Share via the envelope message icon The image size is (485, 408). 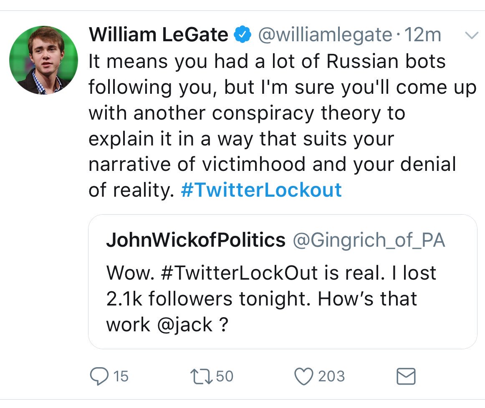tap(405, 376)
